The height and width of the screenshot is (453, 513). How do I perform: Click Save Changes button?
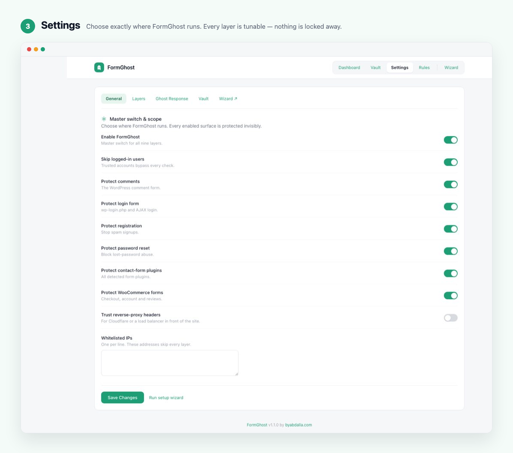click(122, 398)
